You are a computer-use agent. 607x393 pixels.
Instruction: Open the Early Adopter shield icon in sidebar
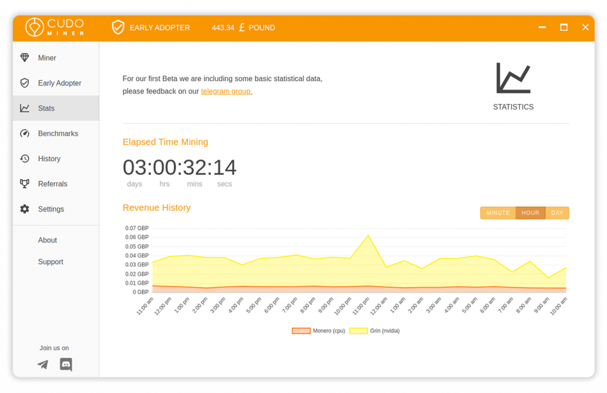[24, 83]
